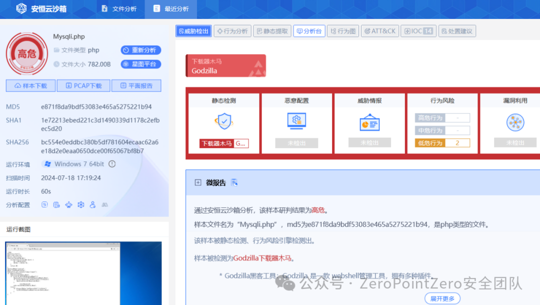This screenshot has width=540, height=305.
Task: Click 未检出 label under 威胁情报
Action: (369, 142)
